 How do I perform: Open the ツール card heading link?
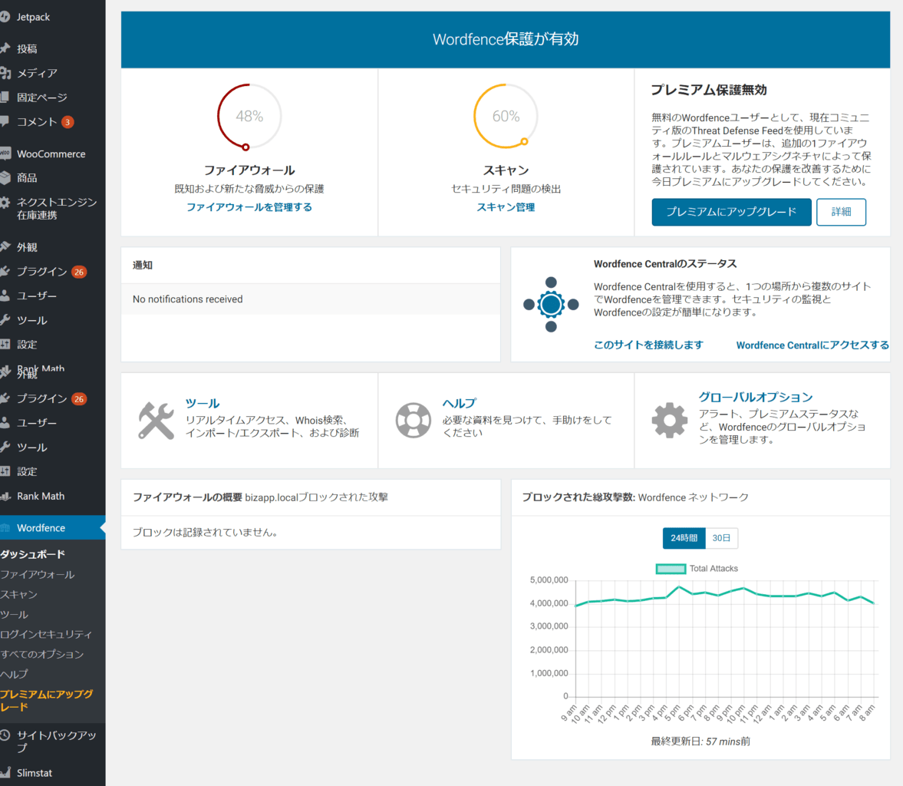click(x=202, y=404)
